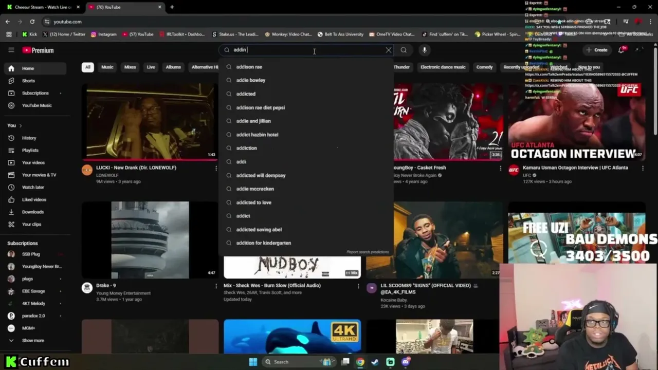Open the YouTube guide hamburger menu
Image resolution: width=658 pixels, height=370 pixels.
click(x=11, y=50)
